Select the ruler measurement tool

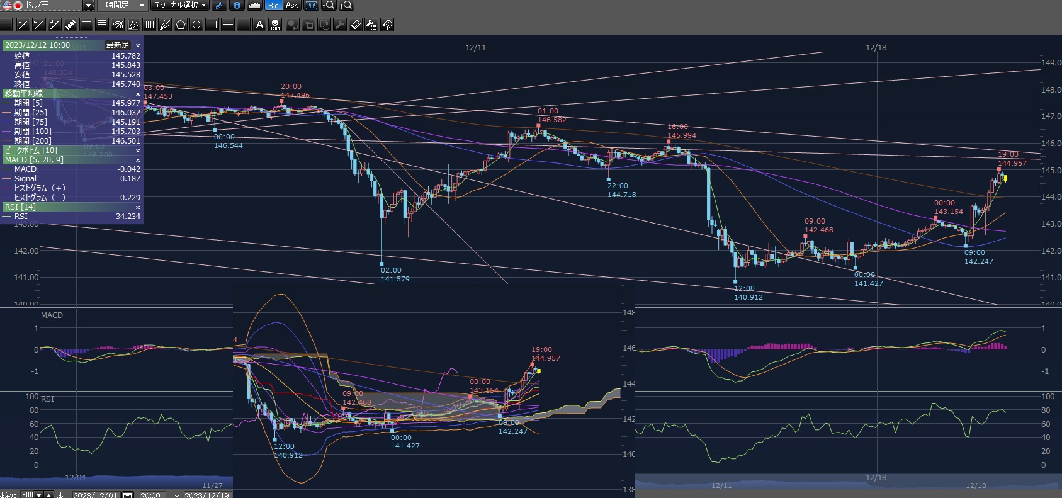[71, 25]
